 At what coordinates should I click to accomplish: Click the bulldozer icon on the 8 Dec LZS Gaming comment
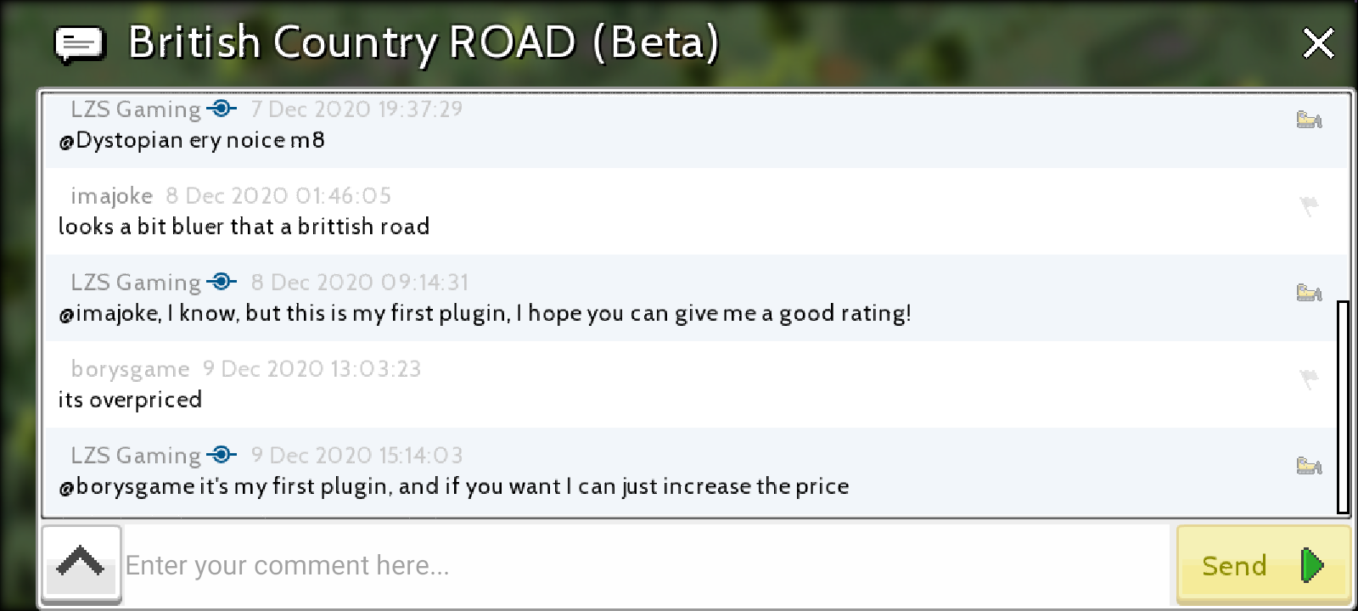point(1309,293)
